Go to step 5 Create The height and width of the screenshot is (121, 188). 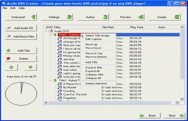(164, 17)
